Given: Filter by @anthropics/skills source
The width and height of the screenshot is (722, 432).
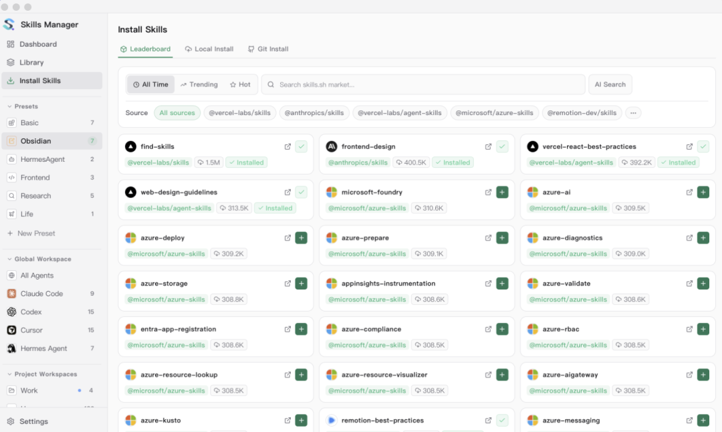Looking at the screenshot, I should (x=314, y=113).
